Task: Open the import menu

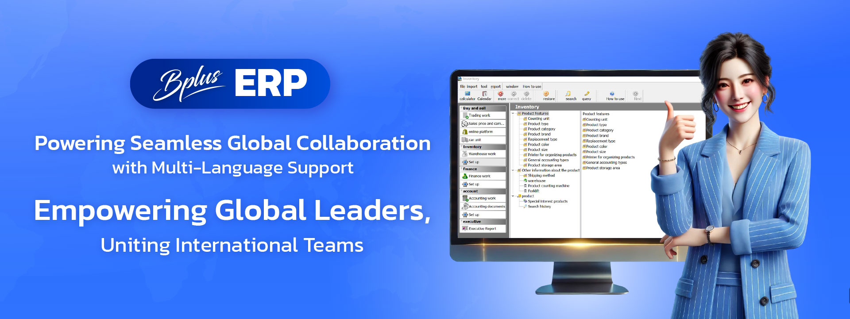Action: pos(472,87)
